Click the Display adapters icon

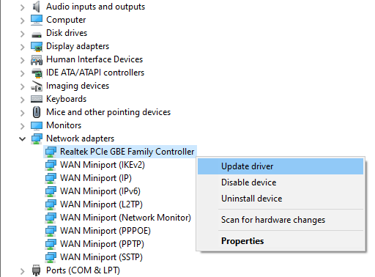37,46
